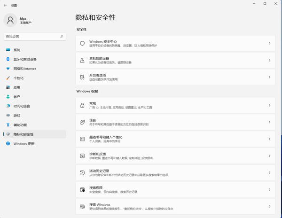
Task: Click the 活动历史记录 history icon
Action: (82, 173)
